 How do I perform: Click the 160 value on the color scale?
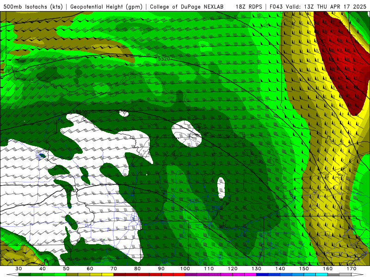point(328,269)
